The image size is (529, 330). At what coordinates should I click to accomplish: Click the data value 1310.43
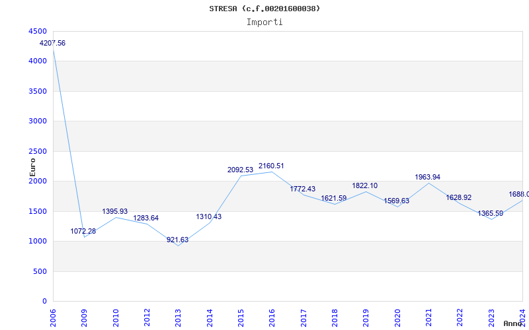[209, 216]
